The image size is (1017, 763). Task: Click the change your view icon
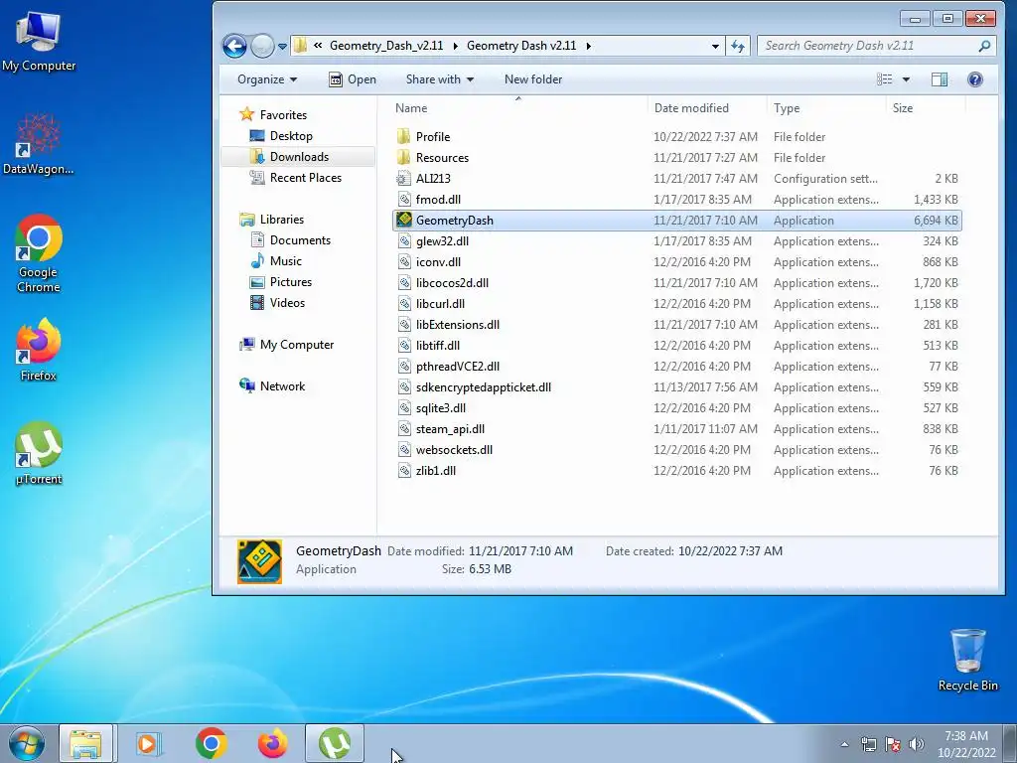885,79
